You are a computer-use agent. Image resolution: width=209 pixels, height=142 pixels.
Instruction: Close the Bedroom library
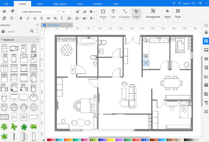37,40
